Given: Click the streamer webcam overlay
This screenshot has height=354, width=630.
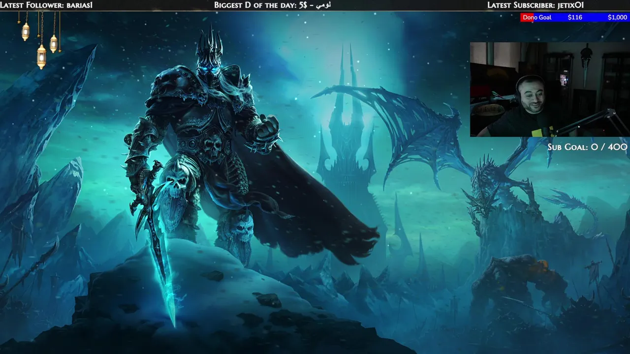Looking at the screenshot, I should pos(550,89).
